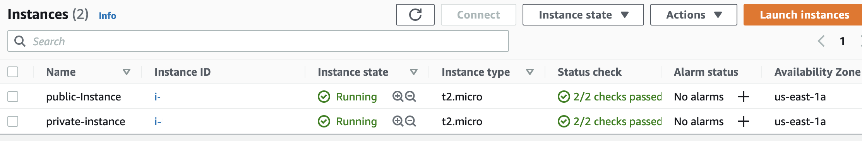862x141 pixels.
Task: Select all instances checkbox in header
Action: coord(13,72)
